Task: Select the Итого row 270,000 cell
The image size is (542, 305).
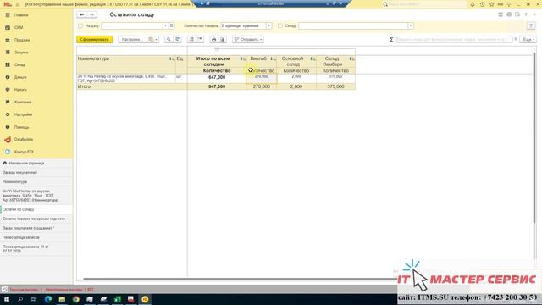Action: 262,86
